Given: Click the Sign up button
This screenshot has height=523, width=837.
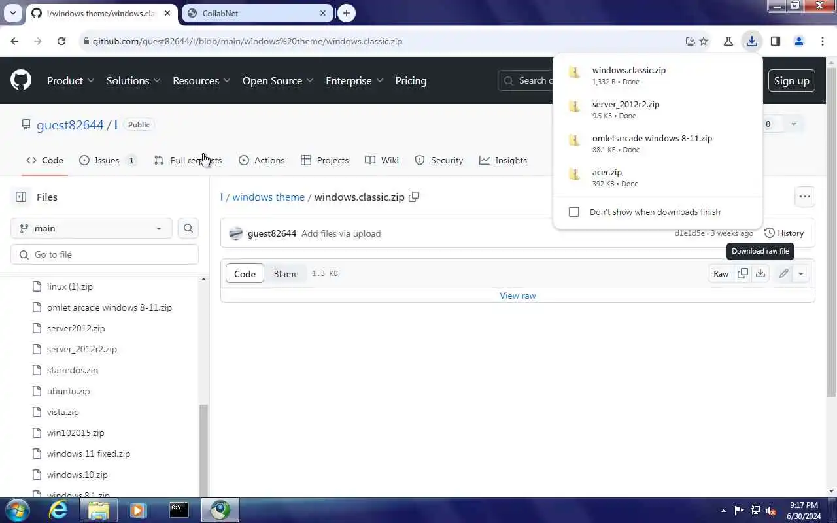Looking at the screenshot, I should 791,80.
